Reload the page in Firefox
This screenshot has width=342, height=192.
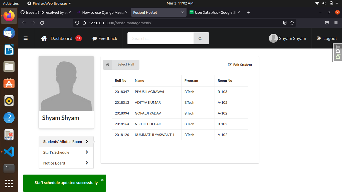tap(42, 23)
